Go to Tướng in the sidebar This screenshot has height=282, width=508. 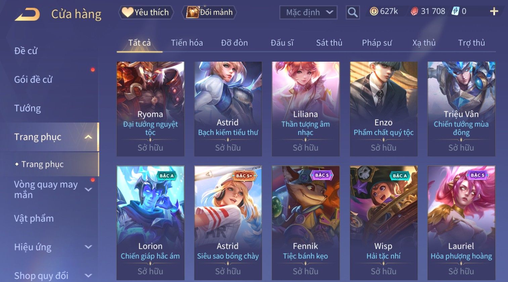pyautogui.click(x=28, y=108)
